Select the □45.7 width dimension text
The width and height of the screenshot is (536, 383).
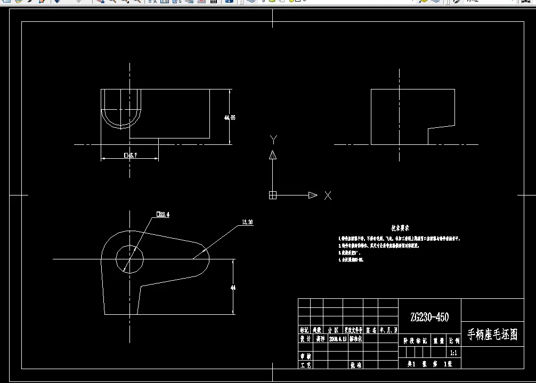(131, 155)
